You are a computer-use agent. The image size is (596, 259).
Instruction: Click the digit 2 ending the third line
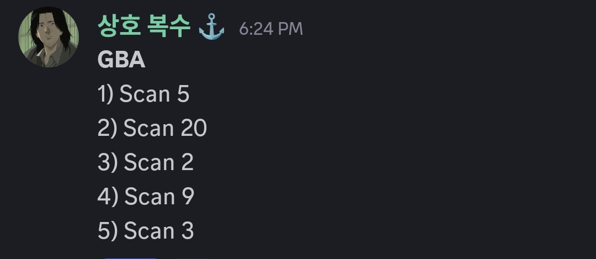(x=187, y=163)
